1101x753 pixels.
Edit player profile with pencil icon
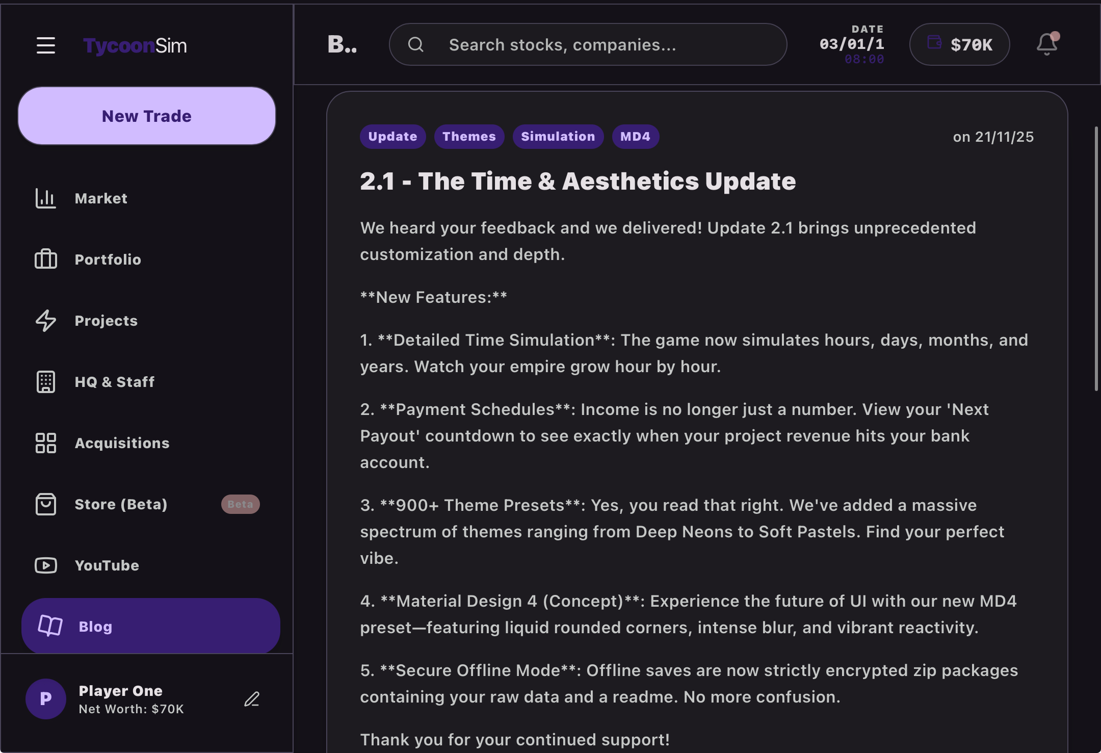tap(252, 699)
